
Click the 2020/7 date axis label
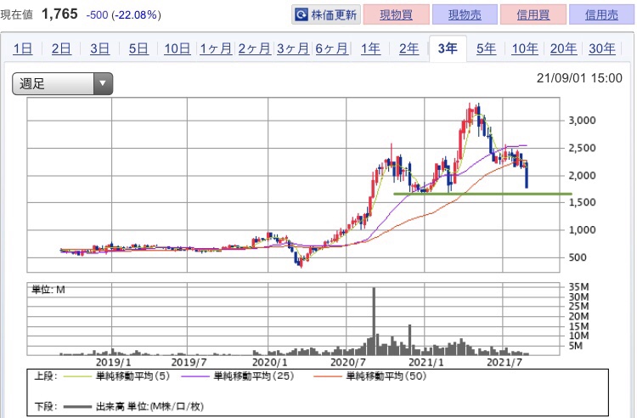click(348, 362)
